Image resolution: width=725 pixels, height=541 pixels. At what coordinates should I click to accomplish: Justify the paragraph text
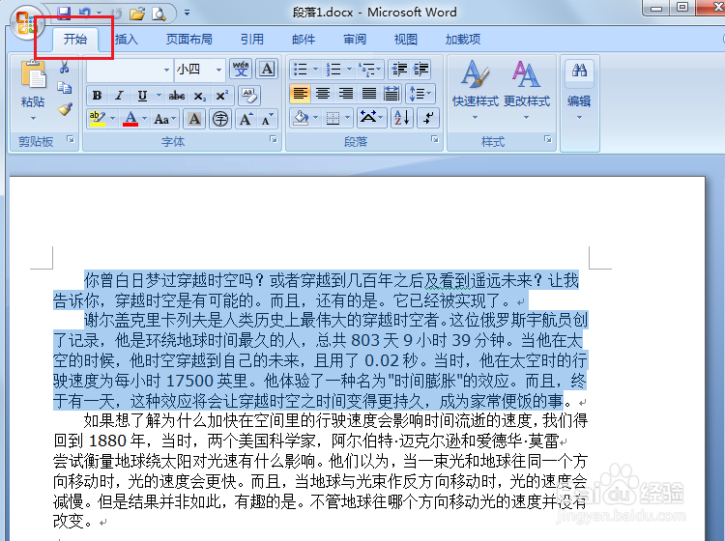point(368,94)
